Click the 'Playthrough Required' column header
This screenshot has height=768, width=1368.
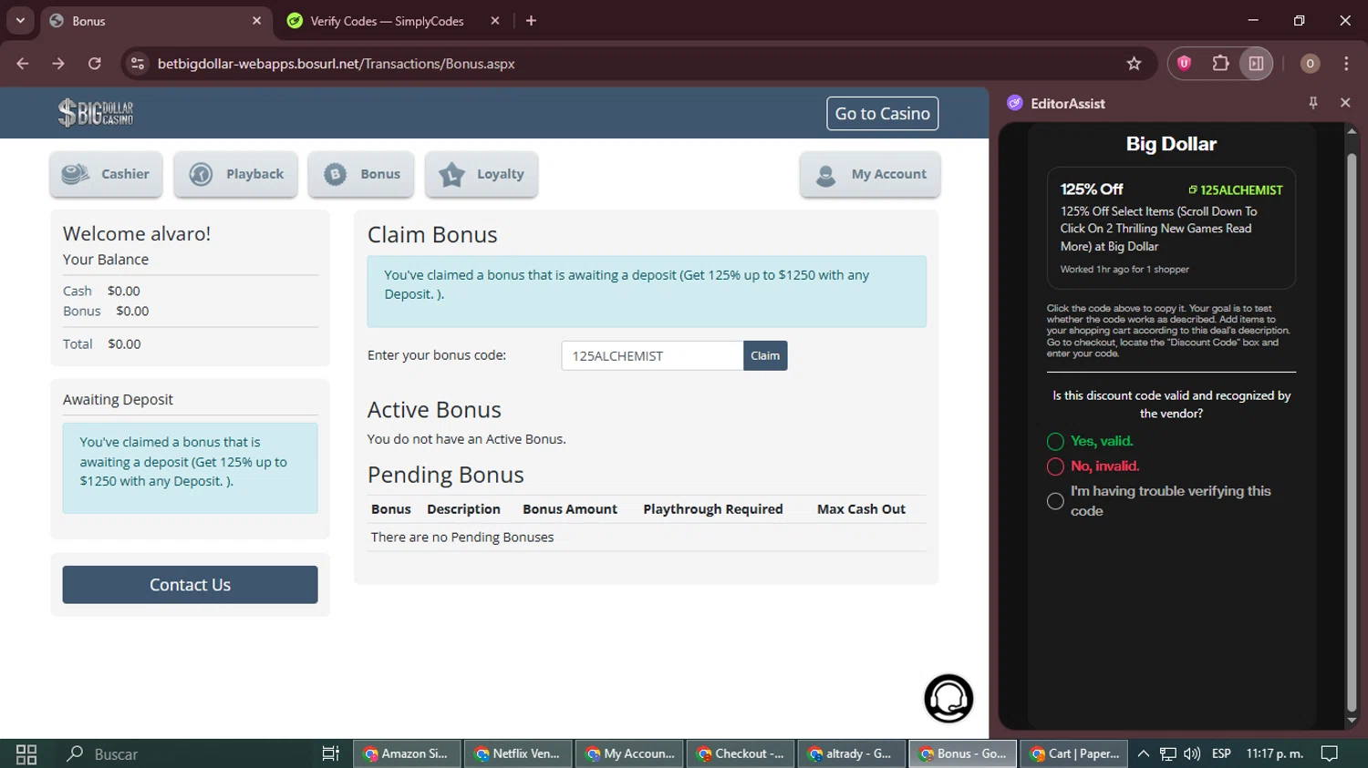(713, 509)
